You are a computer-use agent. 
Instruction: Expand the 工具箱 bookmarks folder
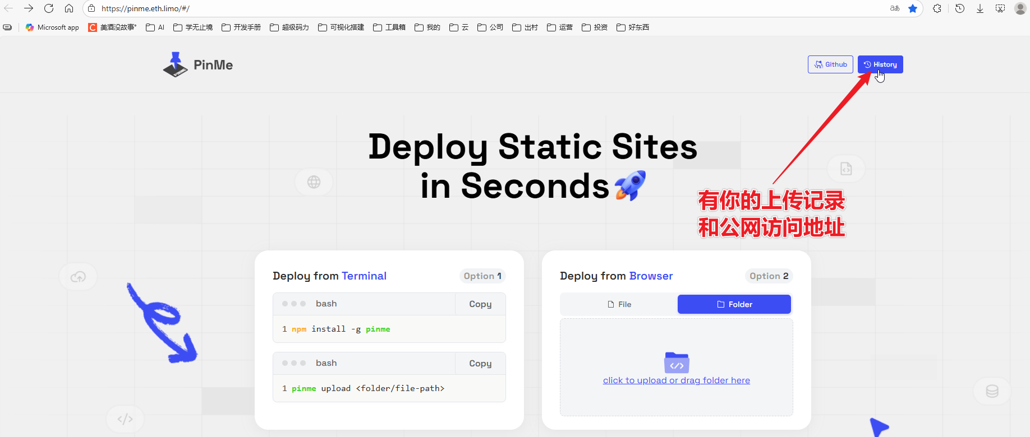389,27
